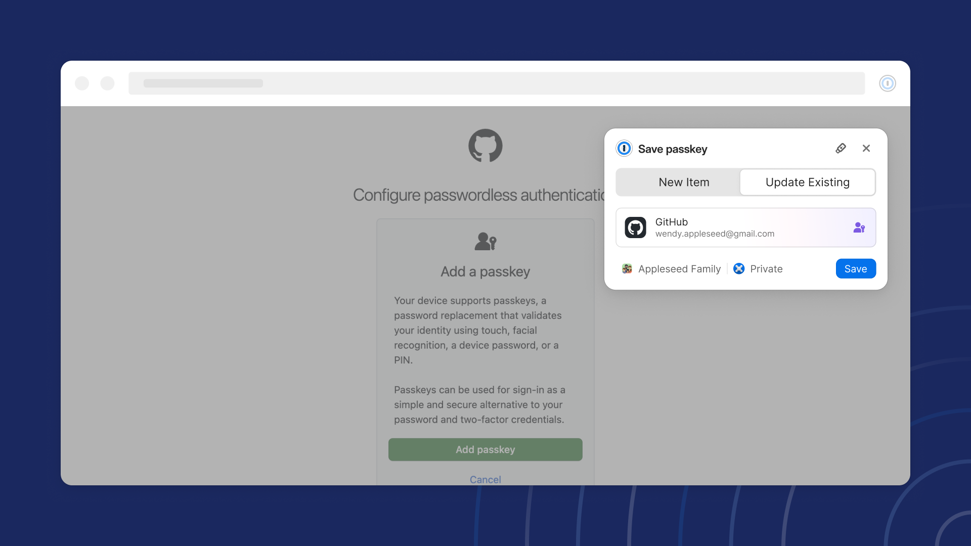This screenshot has height=546, width=971.
Task: Select the Update Existing tab
Action: pyautogui.click(x=808, y=182)
